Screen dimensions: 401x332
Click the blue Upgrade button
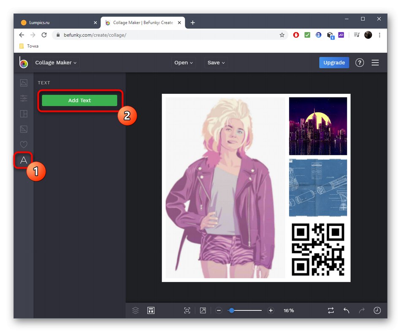[x=334, y=63]
